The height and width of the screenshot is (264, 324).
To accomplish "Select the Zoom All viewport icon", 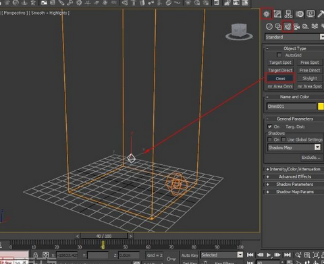I will point(307,255).
